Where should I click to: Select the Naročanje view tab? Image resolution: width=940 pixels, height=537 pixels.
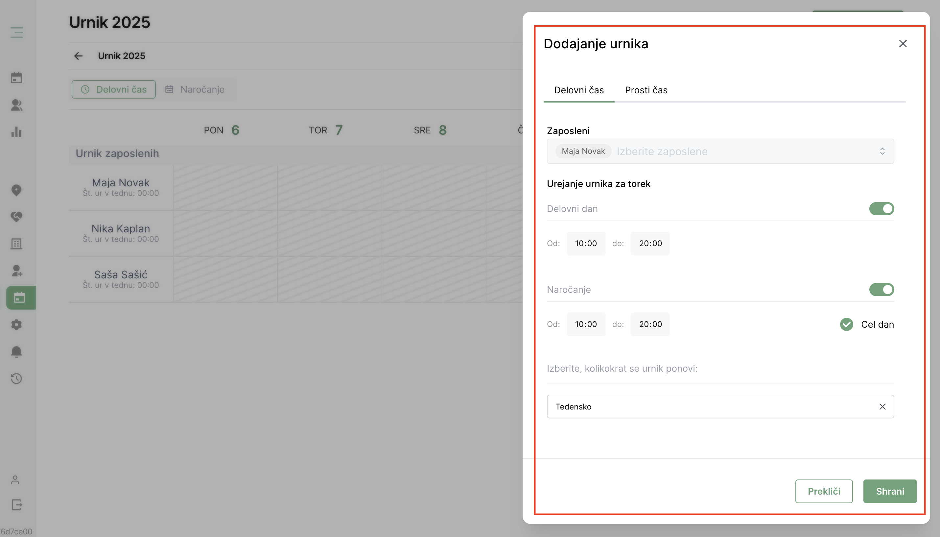click(x=195, y=89)
